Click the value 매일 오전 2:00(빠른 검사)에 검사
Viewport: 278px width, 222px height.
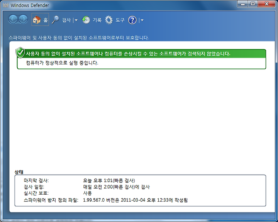[x=117, y=187]
